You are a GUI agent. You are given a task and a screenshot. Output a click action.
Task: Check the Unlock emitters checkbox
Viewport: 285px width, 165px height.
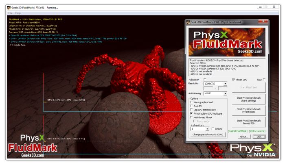[x=213, y=129]
